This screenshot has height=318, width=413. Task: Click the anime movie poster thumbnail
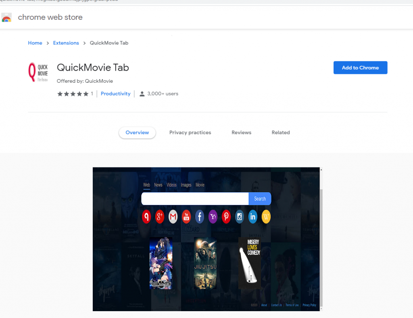click(x=161, y=263)
